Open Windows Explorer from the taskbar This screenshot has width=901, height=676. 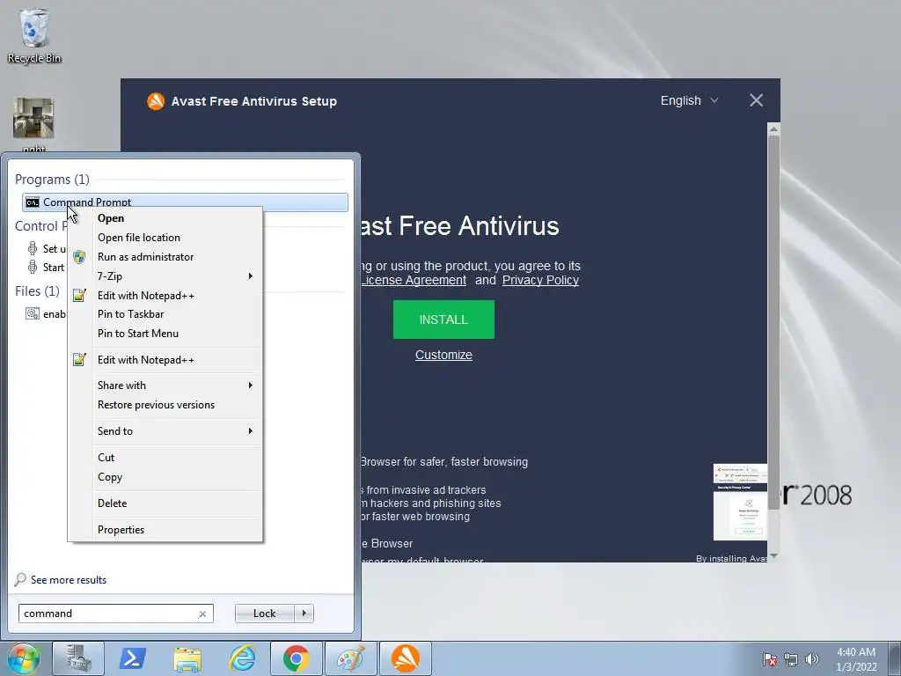click(187, 658)
